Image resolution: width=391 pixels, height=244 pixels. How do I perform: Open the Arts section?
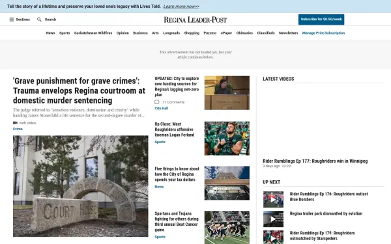(155, 33)
